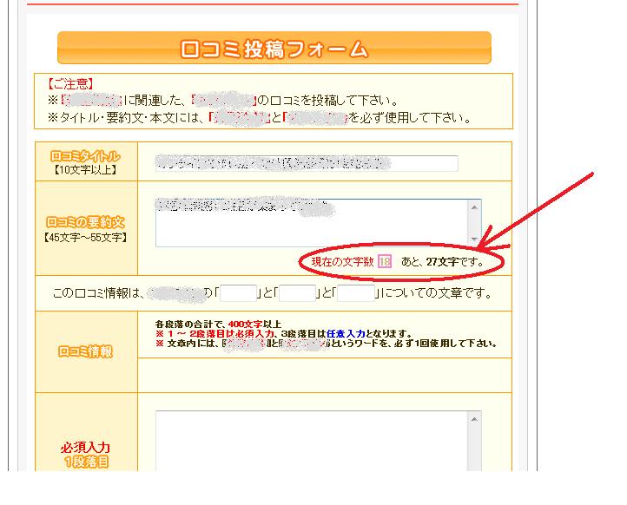Viewport: 627px width, 505px height.
Task: Click the 口コミタイトル text input field
Action: pos(304,163)
